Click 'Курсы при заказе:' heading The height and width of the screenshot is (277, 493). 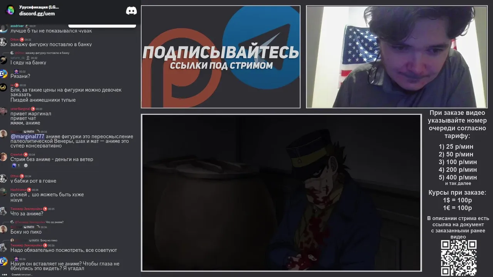[458, 193]
